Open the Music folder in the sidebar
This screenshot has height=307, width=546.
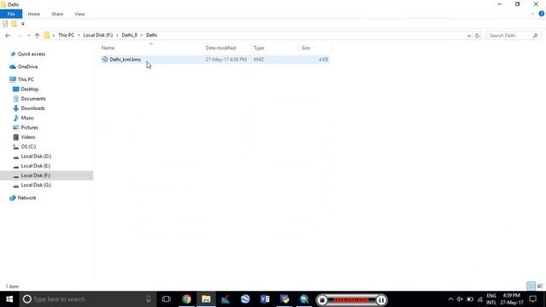tap(27, 118)
